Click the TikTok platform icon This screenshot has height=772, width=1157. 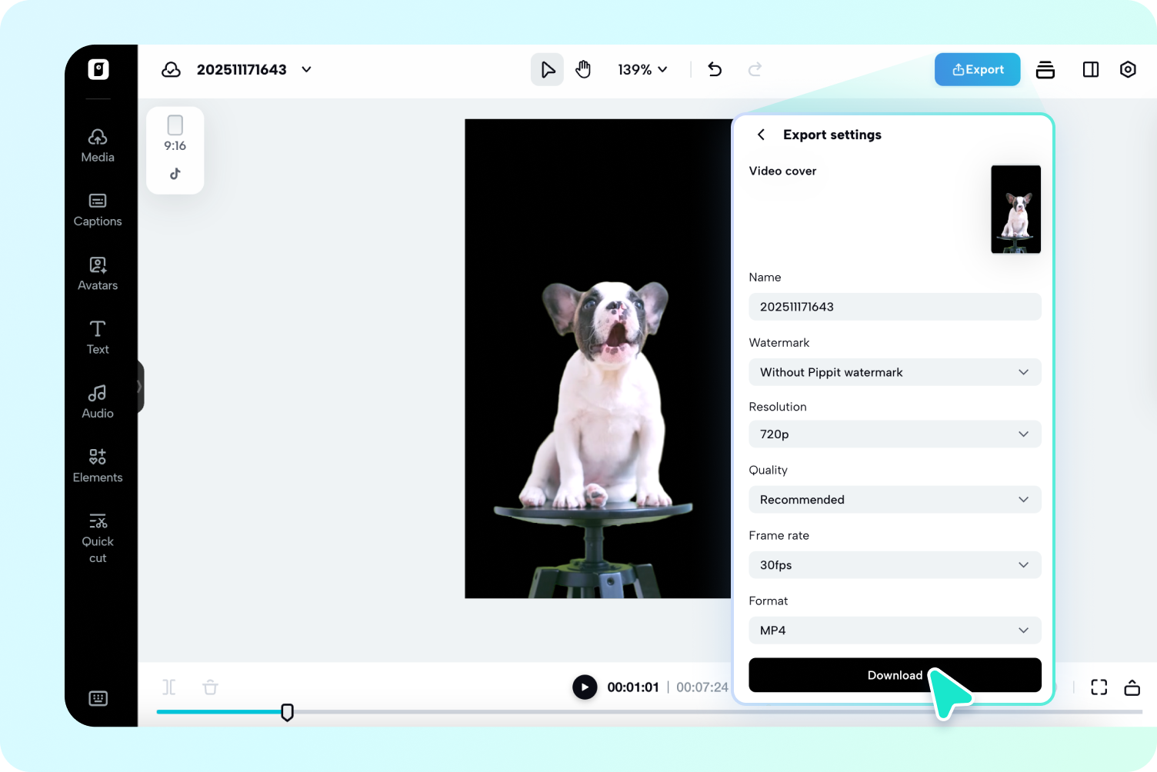pos(175,174)
